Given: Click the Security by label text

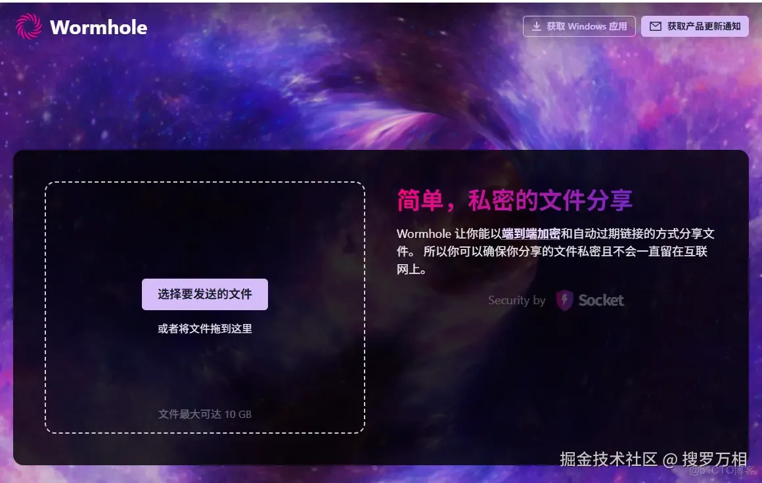Looking at the screenshot, I should pos(516,300).
